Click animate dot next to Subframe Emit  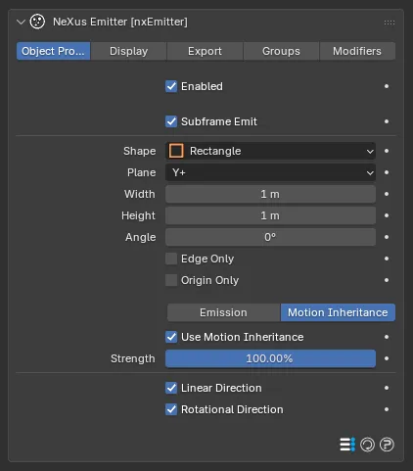coord(387,121)
